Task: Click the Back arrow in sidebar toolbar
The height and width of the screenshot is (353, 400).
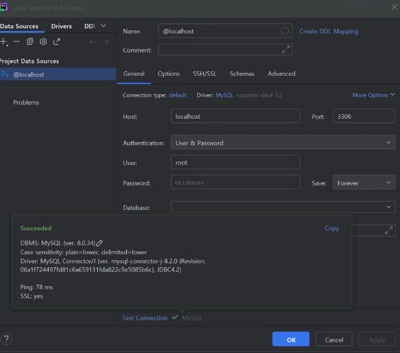Action: pyautogui.click(x=93, y=41)
